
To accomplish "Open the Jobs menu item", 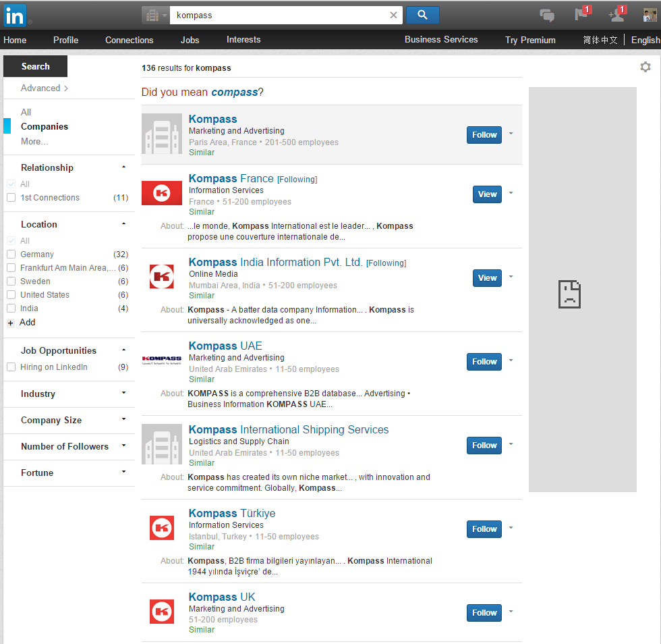I will click(x=190, y=40).
